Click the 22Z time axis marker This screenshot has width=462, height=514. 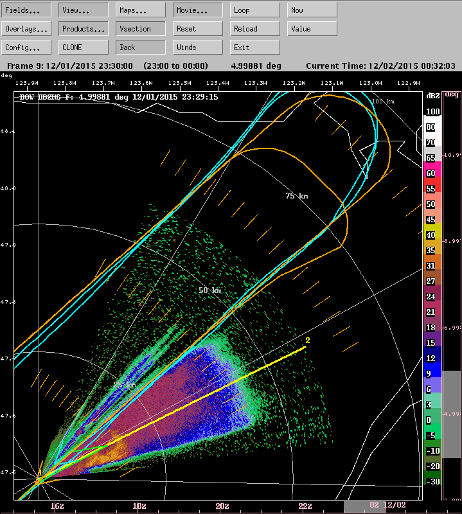pos(305,506)
